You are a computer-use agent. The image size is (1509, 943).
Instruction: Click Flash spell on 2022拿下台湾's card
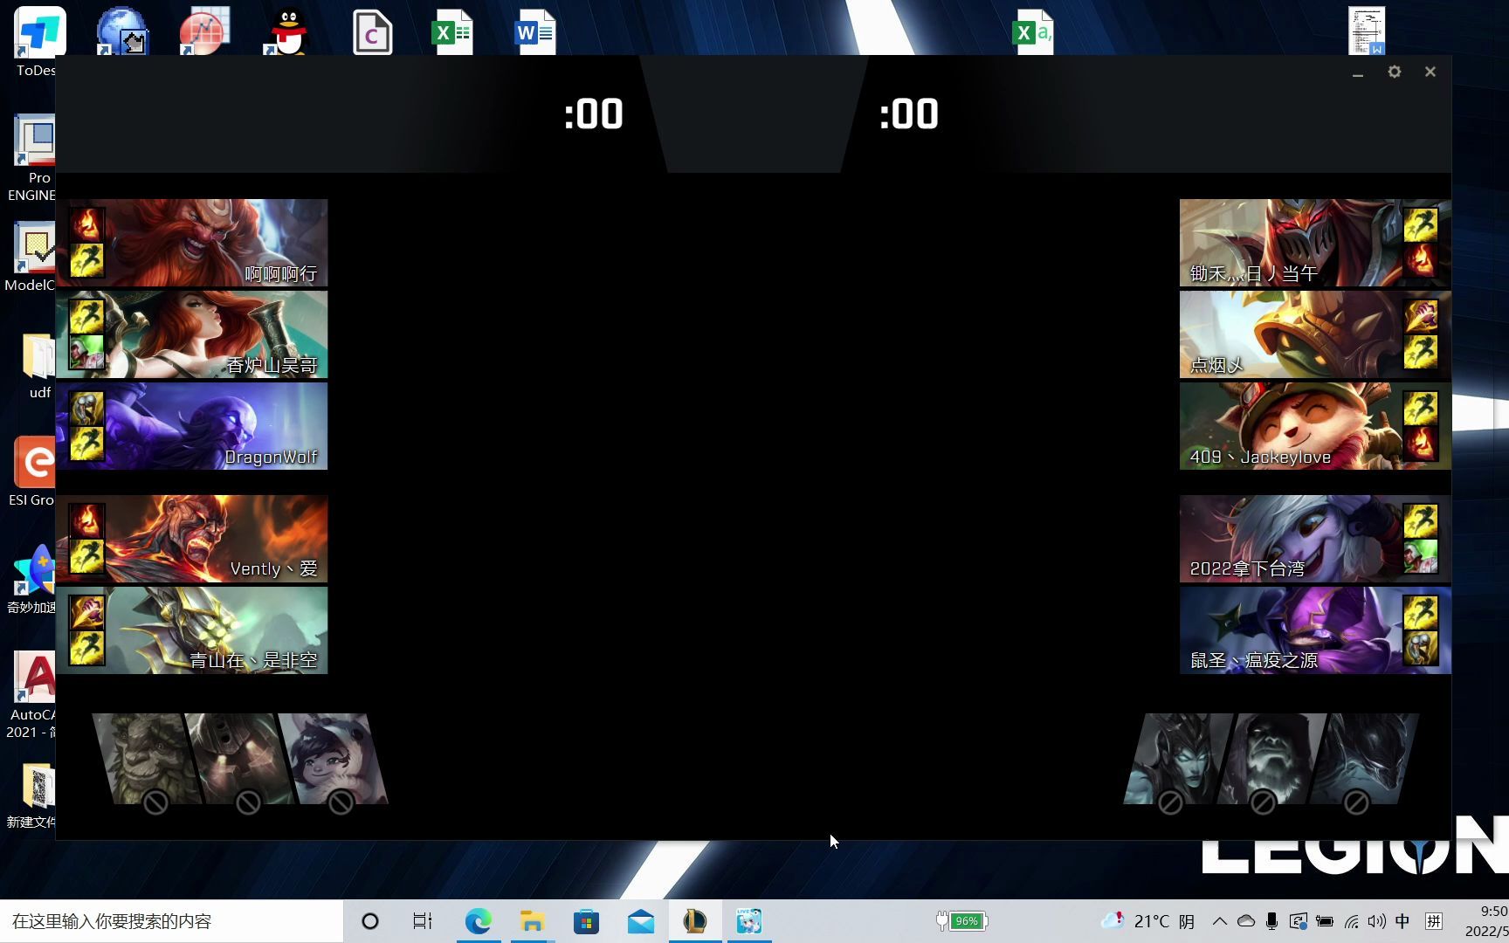coord(1421,520)
